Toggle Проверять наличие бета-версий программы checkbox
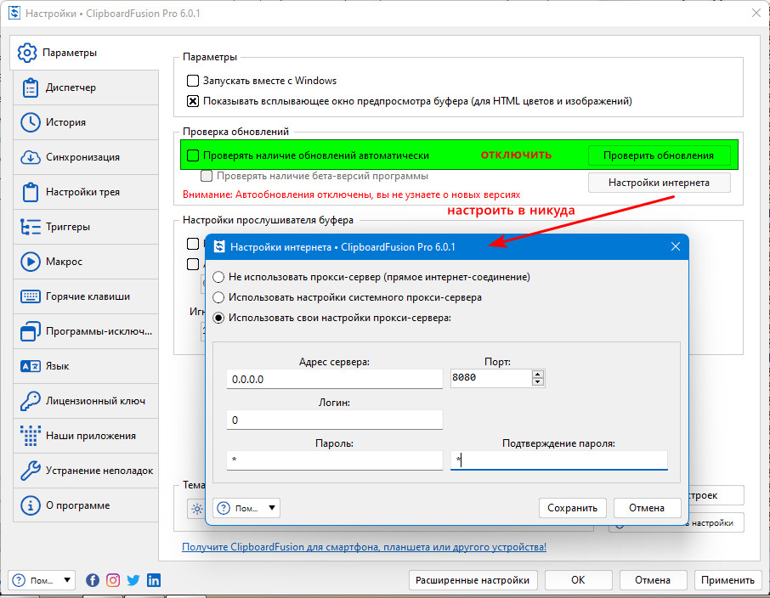 pyautogui.click(x=207, y=176)
